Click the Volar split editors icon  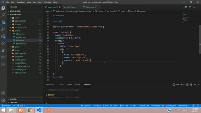tap(190, 7)
